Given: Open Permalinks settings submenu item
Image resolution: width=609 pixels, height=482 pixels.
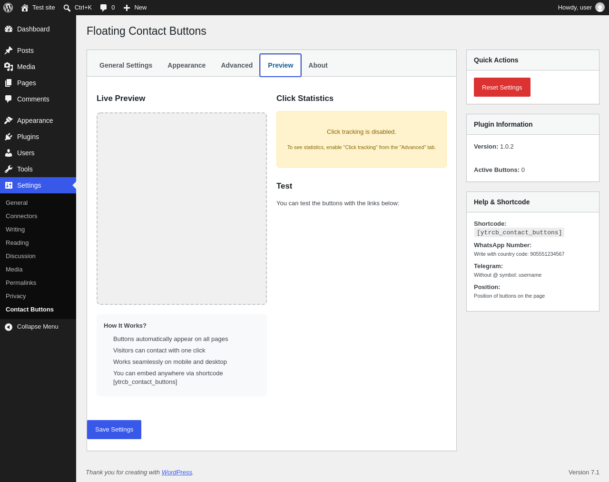Looking at the screenshot, I should 21,283.
